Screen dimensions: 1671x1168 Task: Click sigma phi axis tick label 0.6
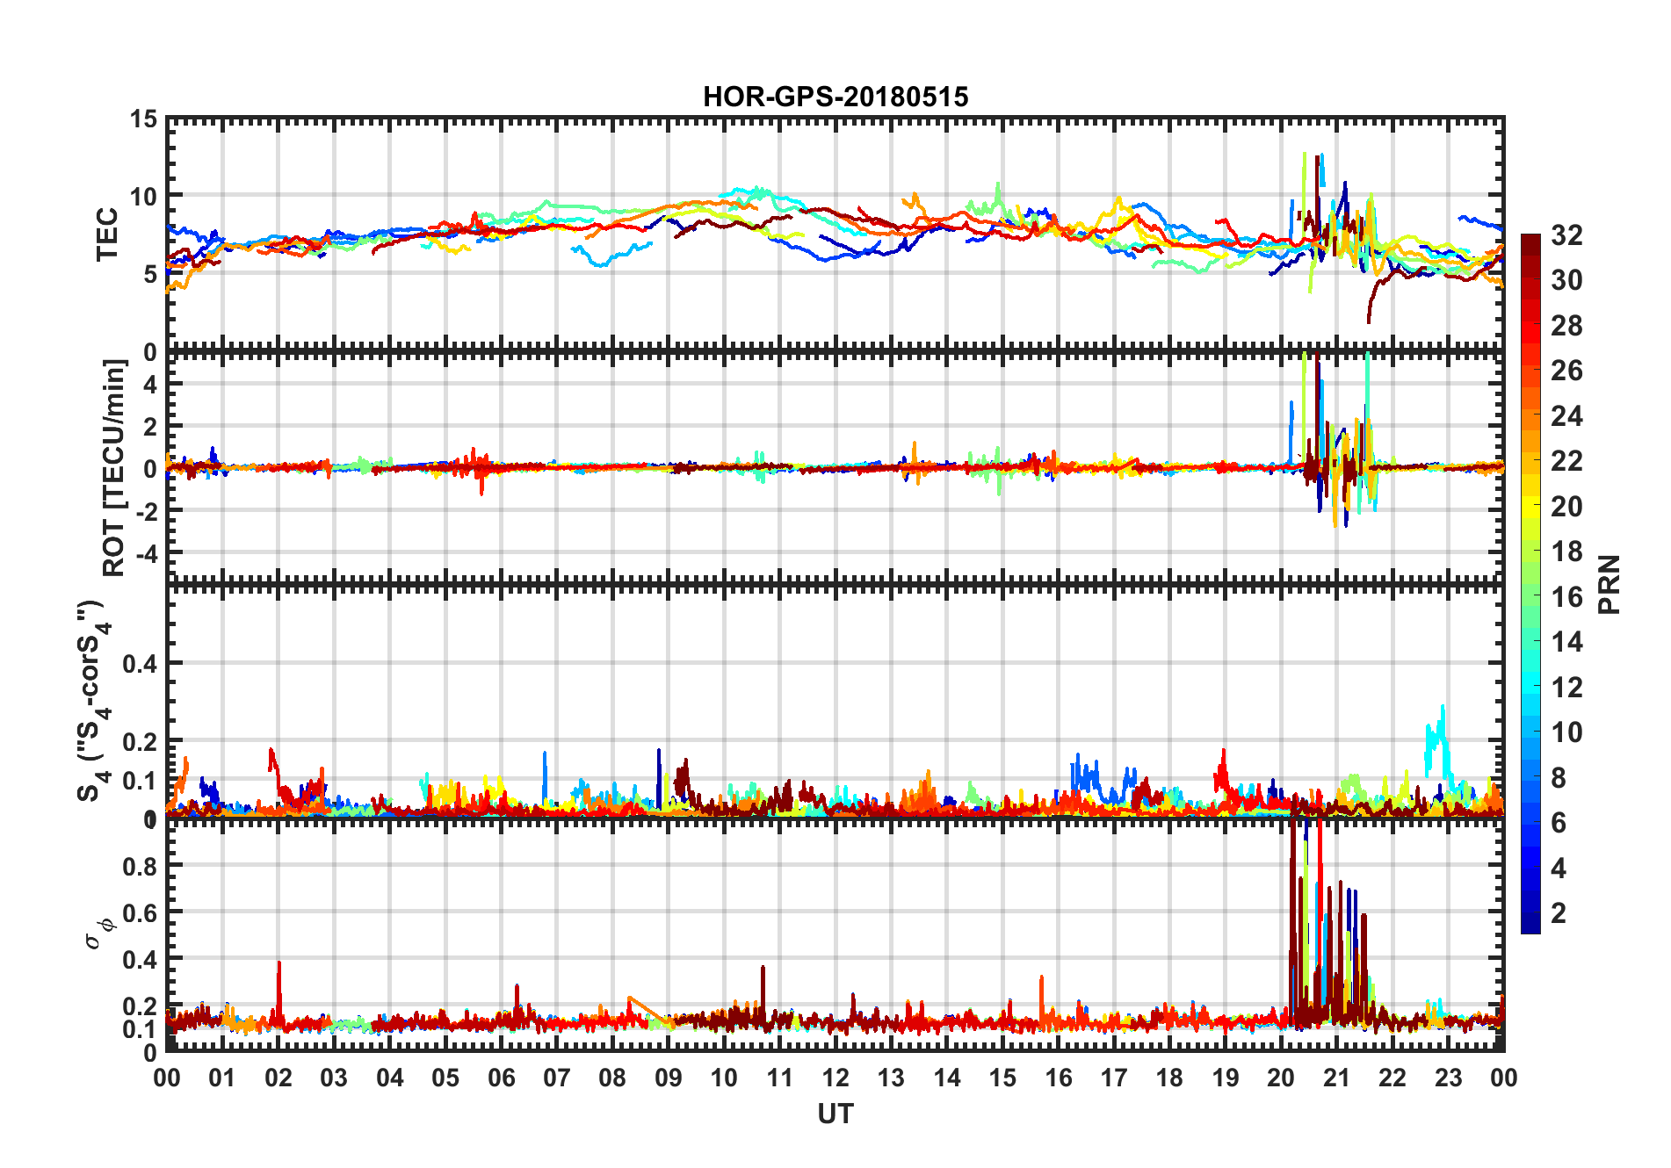(141, 913)
